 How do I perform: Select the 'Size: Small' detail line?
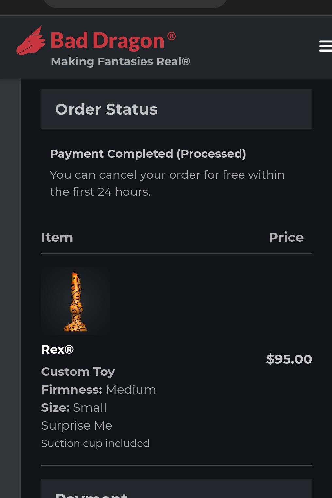click(74, 407)
